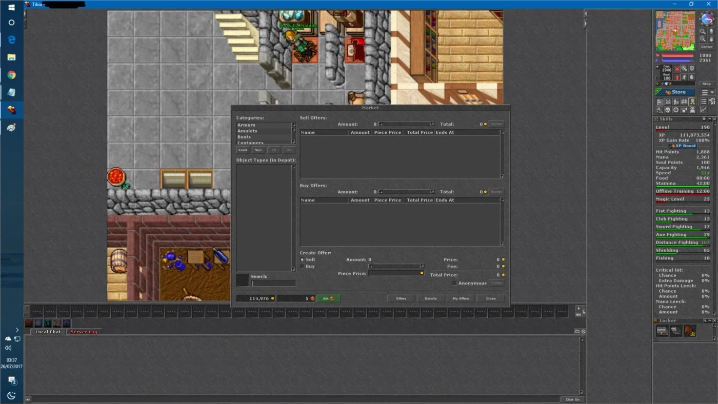Open the skull icon panel
Viewport: 718px width, 404px height.
click(x=667, y=110)
